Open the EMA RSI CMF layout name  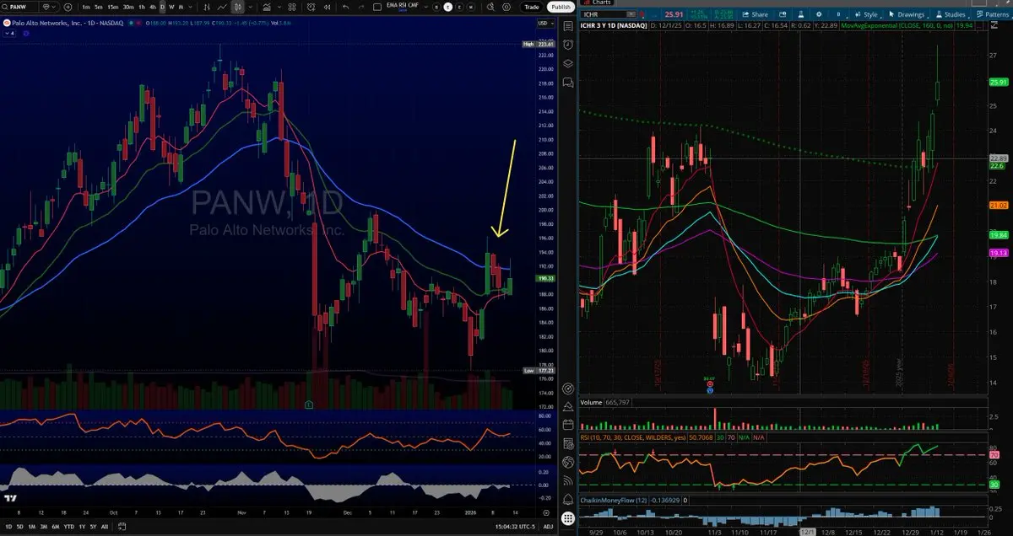pyautogui.click(x=401, y=7)
